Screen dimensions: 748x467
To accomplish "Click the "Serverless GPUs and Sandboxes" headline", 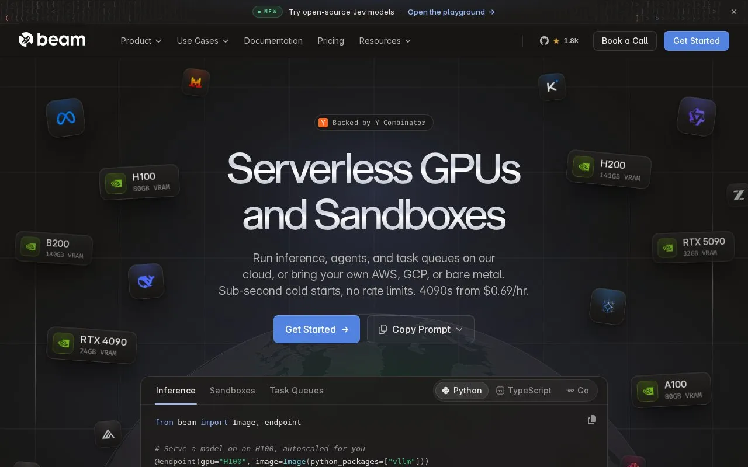I will (x=374, y=191).
